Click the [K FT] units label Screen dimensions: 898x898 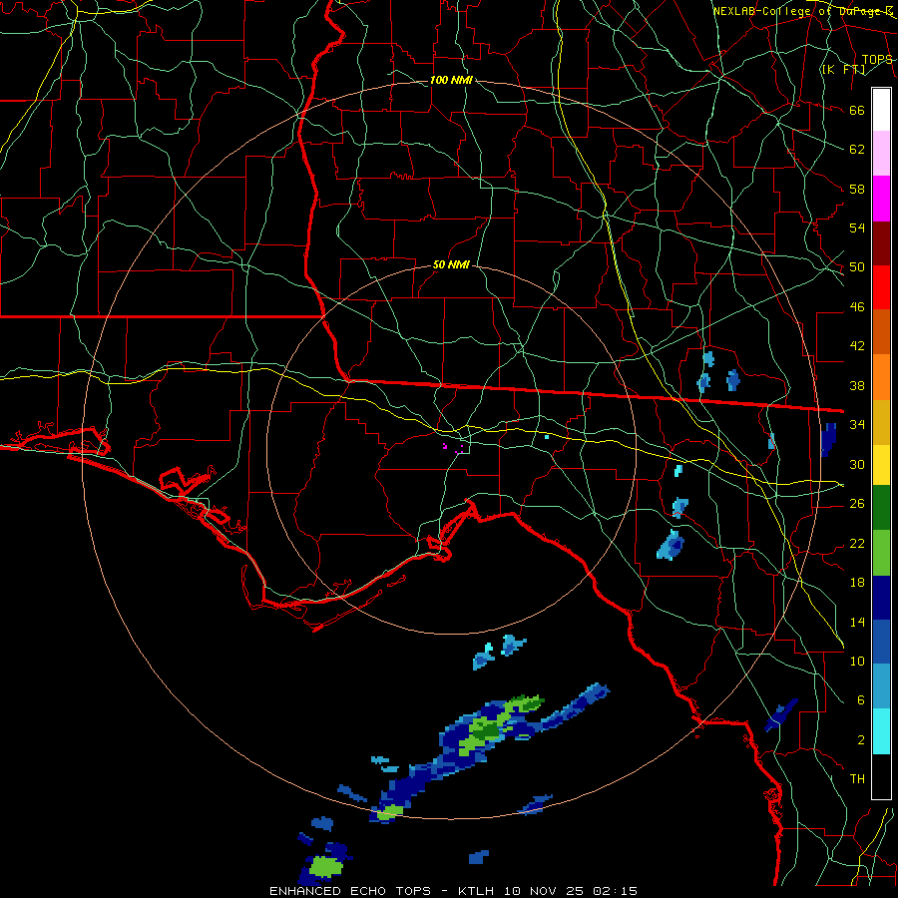tap(843, 70)
